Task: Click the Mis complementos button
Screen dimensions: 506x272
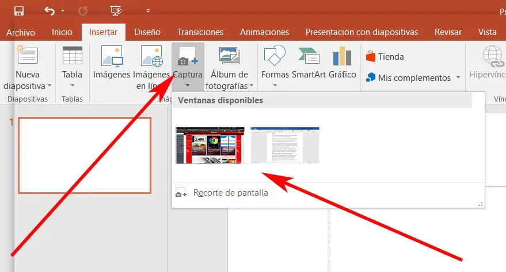Action: tap(408, 78)
